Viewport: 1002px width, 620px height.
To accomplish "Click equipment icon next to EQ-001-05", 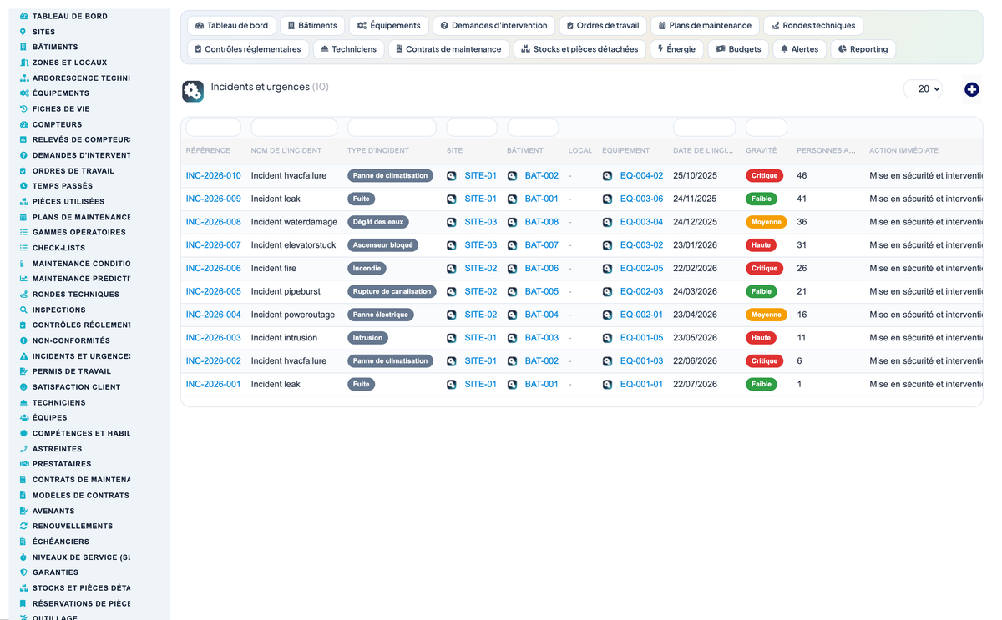I will pos(607,338).
